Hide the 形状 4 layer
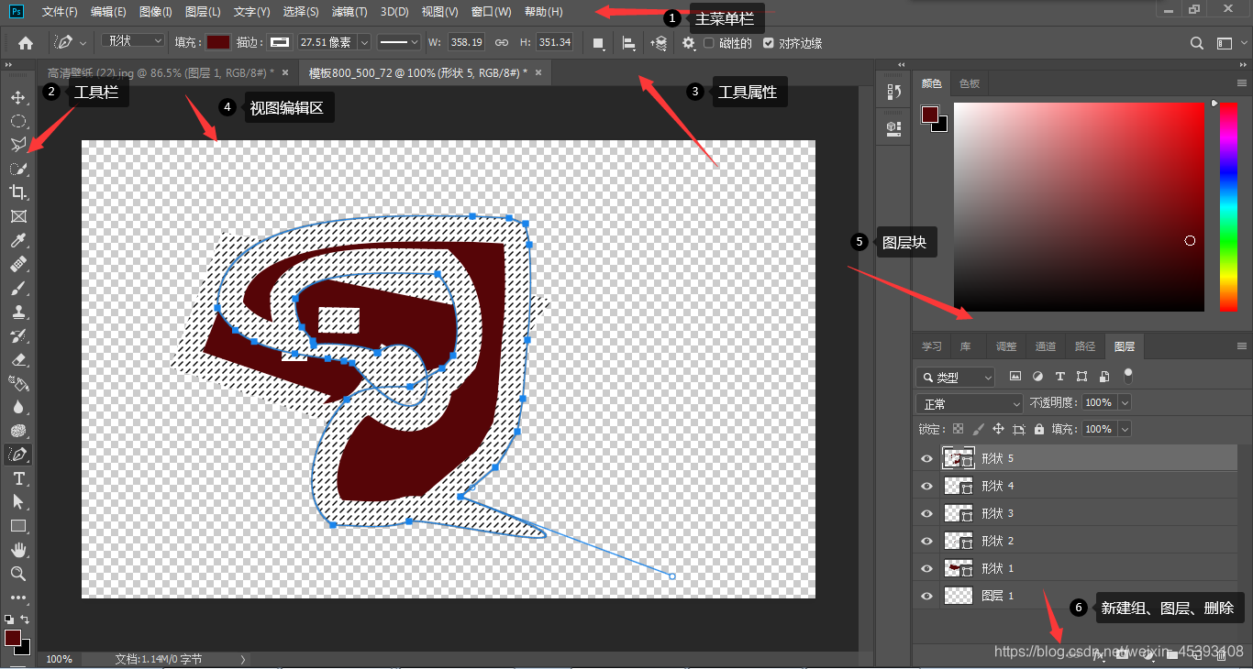Viewport: 1253px width, 669px height. click(926, 486)
